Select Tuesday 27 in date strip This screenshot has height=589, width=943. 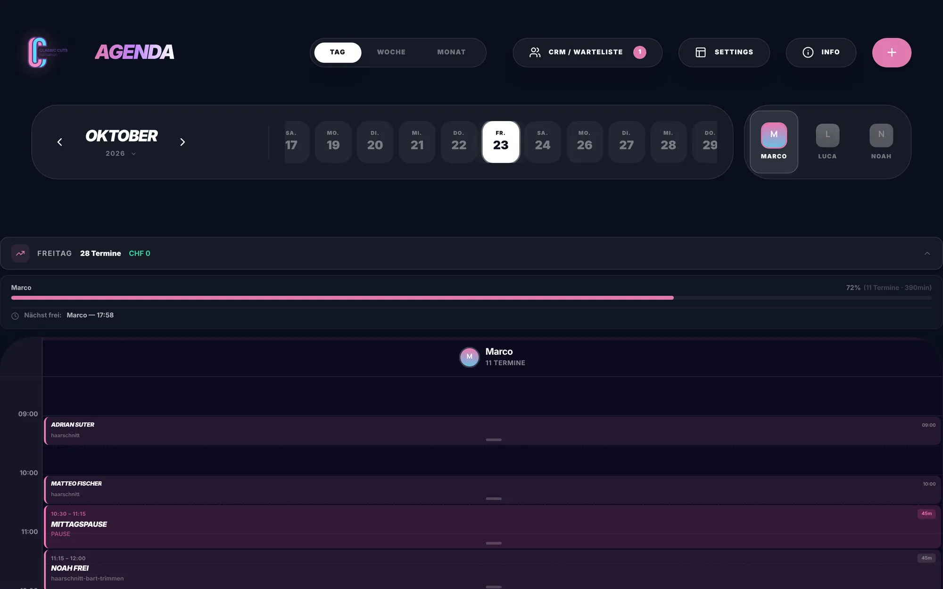[626, 142]
